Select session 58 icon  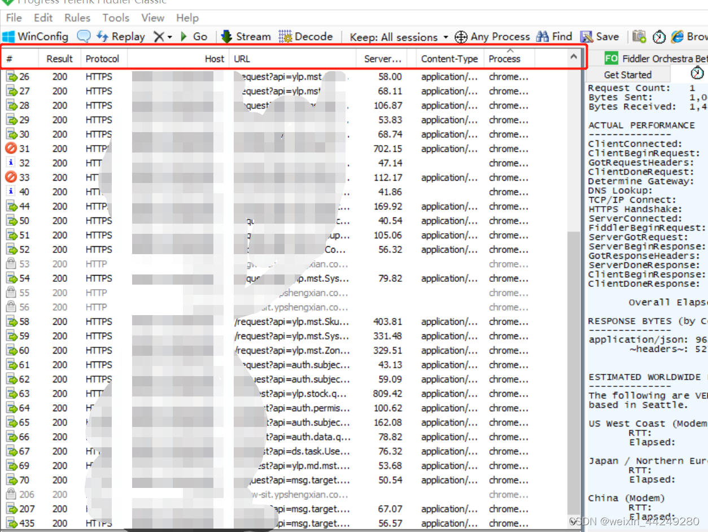coord(11,322)
